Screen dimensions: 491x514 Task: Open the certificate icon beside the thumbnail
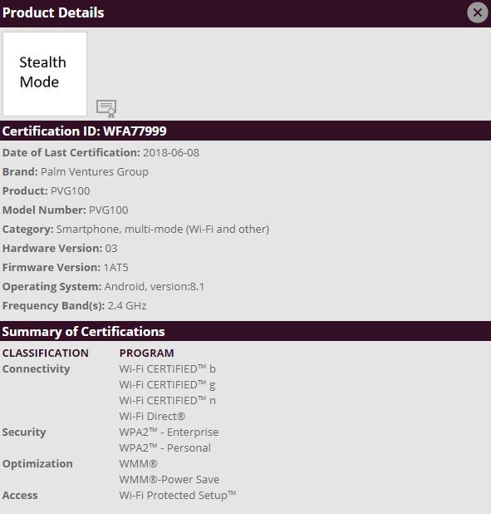106,108
